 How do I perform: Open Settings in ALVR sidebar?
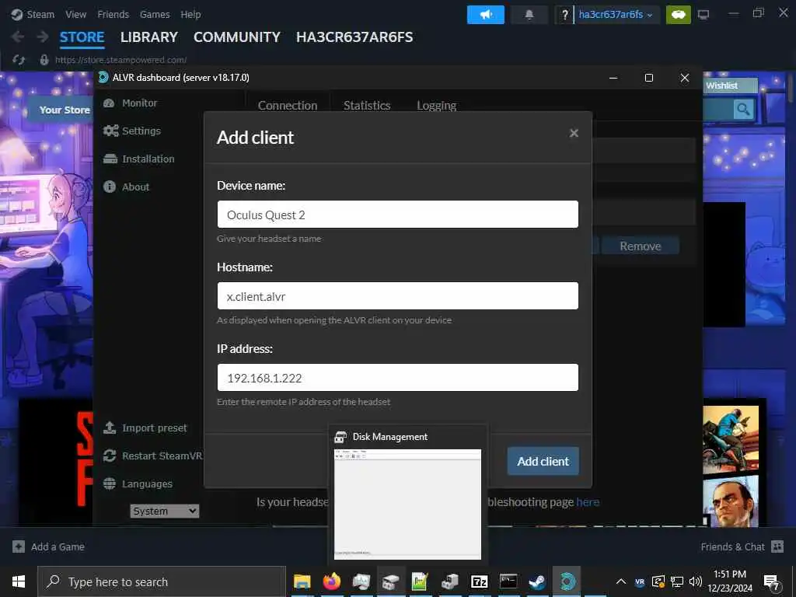pyautogui.click(x=132, y=131)
